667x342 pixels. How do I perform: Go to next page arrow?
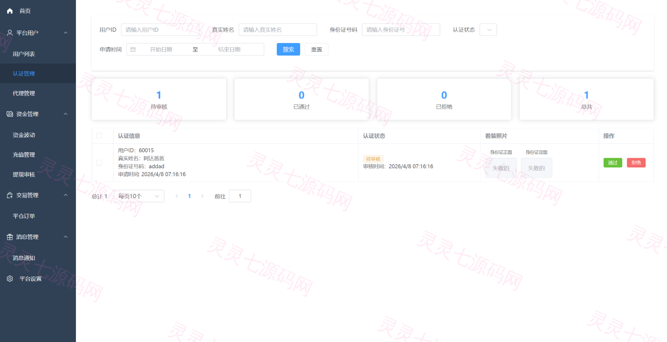pos(202,196)
